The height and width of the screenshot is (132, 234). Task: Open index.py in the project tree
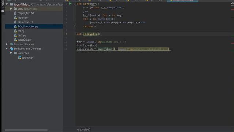(x=23, y=18)
